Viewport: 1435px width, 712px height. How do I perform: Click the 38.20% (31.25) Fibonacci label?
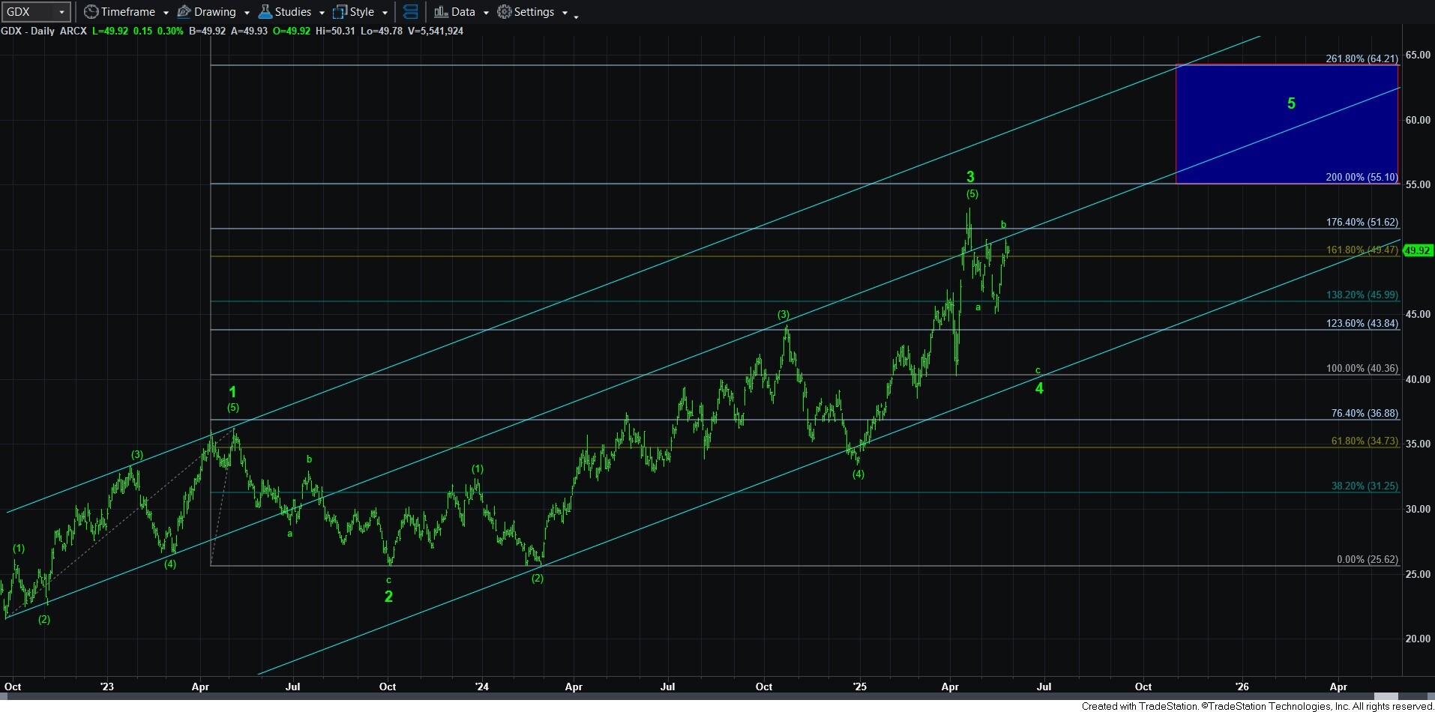click(x=1365, y=486)
